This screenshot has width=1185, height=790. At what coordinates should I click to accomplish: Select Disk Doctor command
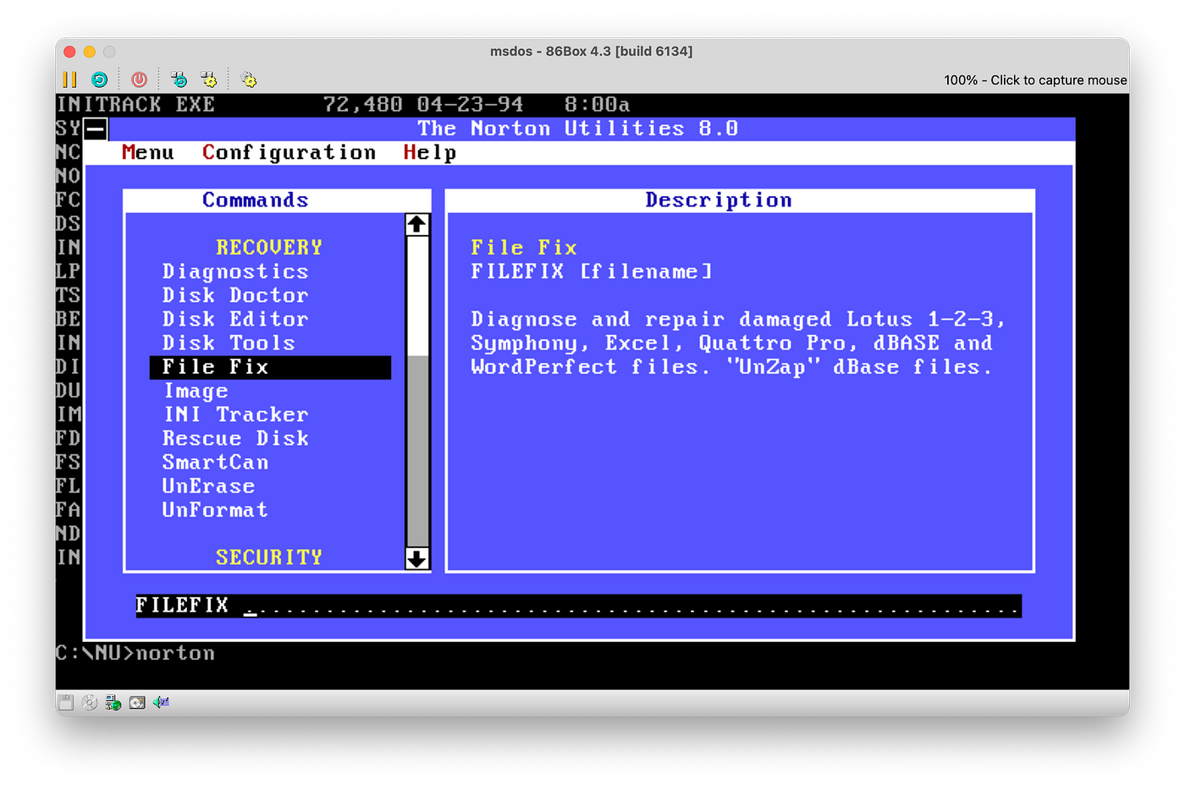pos(235,295)
